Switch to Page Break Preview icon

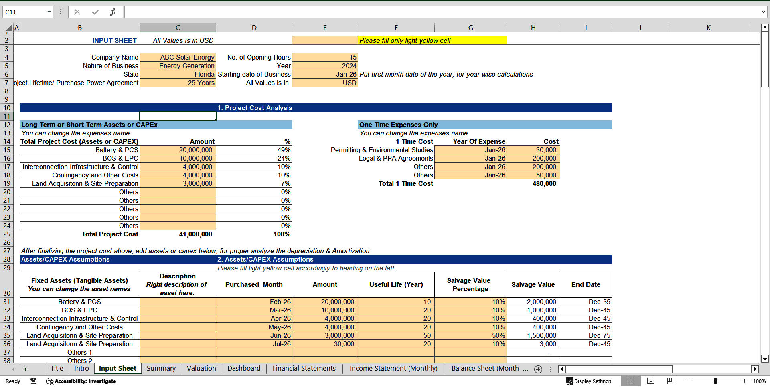(671, 381)
